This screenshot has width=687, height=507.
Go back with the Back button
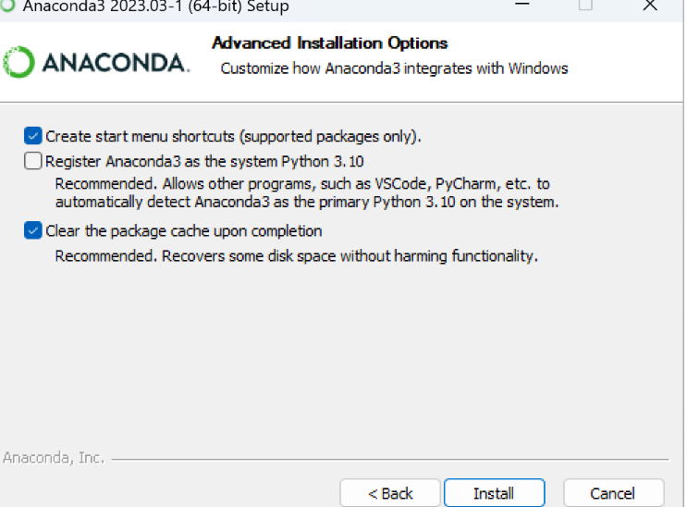[x=390, y=493]
